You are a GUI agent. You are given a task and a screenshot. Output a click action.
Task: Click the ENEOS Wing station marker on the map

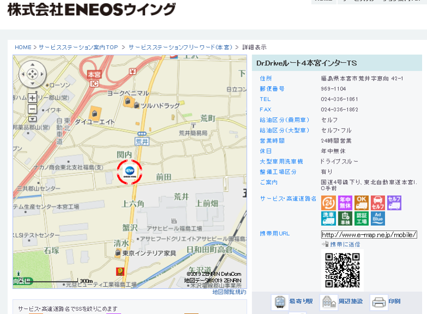click(x=130, y=172)
